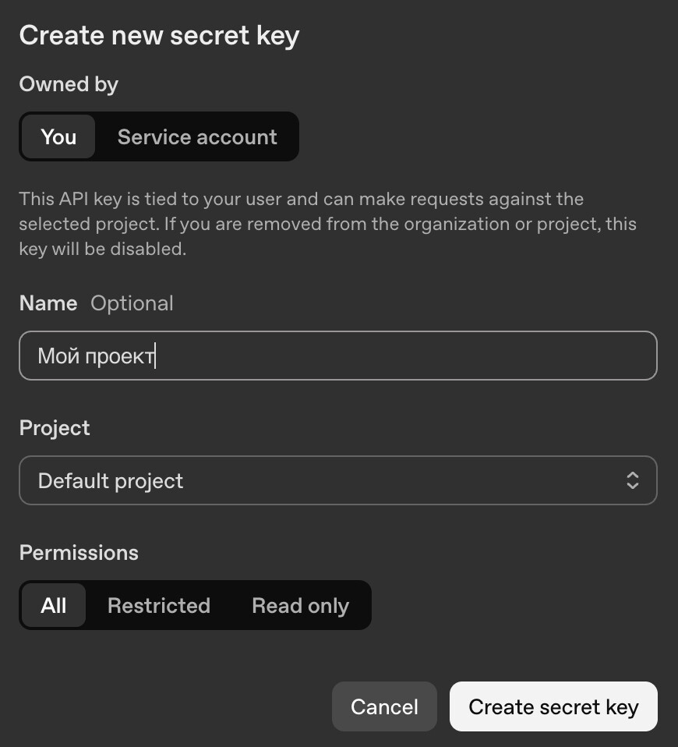Focus the Name input containing "Мой проект"
The image size is (678, 747).
click(338, 356)
